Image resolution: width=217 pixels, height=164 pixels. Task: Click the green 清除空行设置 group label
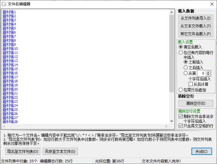(189, 111)
